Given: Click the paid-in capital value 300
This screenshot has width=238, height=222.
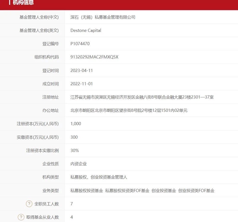Looking at the screenshot, I should (74, 137).
